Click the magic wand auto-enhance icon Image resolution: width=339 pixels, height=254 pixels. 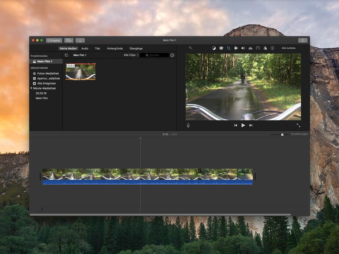pos(191,48)
